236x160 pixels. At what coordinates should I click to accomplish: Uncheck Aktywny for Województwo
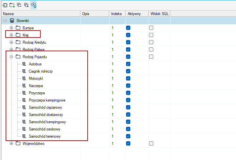coord(128,144)
